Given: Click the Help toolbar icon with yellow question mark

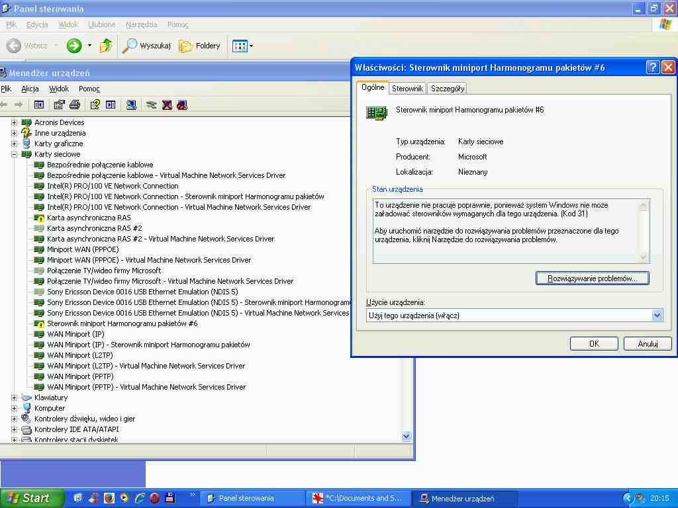Looking at the screenshot, I should click(95, 105).
